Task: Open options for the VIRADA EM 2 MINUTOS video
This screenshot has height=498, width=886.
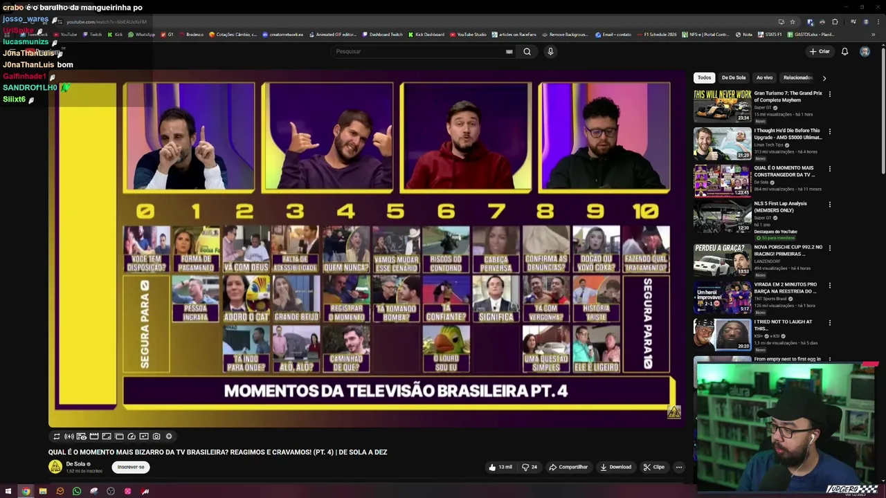Action: click(829, 285)
